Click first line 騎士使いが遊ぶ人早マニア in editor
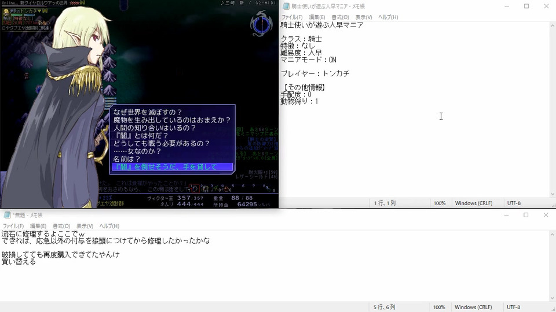The width and height of the screenshot is (556, 312). click(x=322, y=25)
